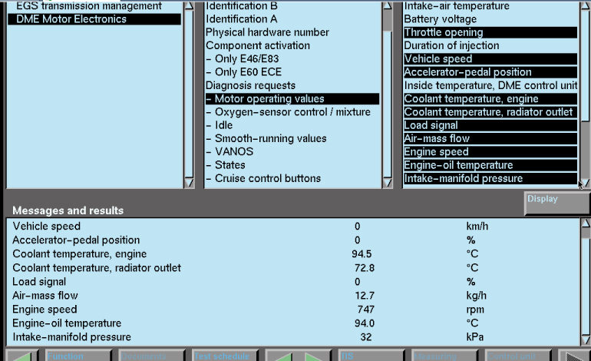Viewport: 591px width, 361px height.
Task: Click Vehicle speed row in results
Action: pos(292,227)
